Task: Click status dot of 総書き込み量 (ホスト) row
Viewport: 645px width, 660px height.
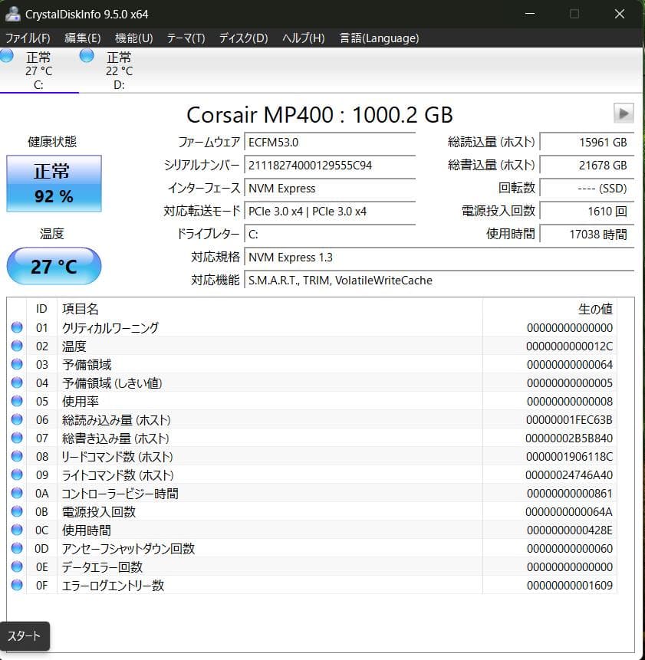Action: 17,438
